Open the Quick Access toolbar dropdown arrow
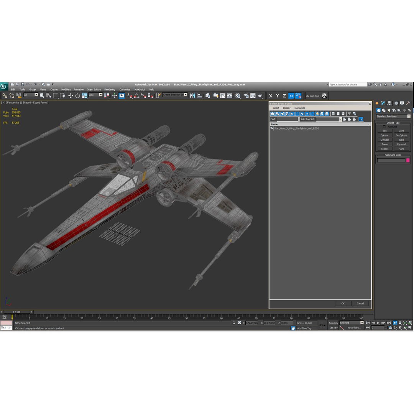Screen dimensions: 414x414 [53, 84]
